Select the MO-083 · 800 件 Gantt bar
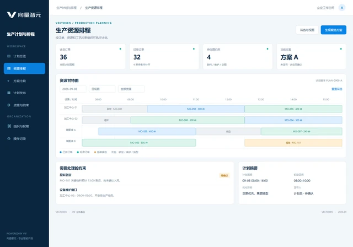 click(x=139, y=143)
